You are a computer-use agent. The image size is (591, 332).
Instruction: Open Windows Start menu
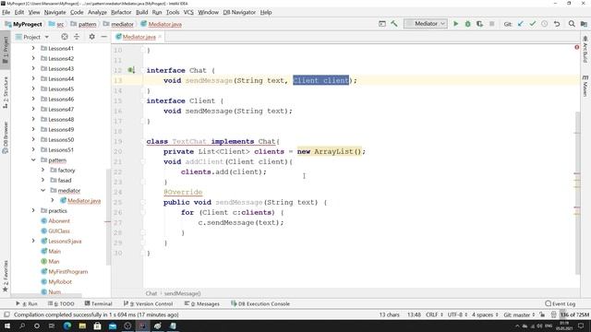click(x=7, y=326)
